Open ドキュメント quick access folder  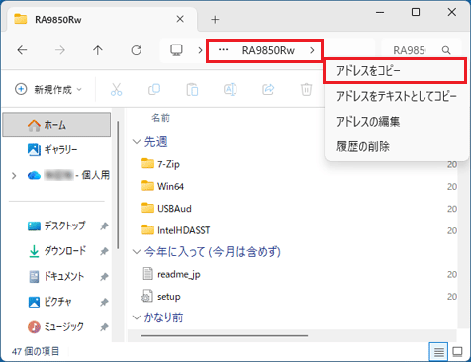pyautogui.click(x=56, y=276)
